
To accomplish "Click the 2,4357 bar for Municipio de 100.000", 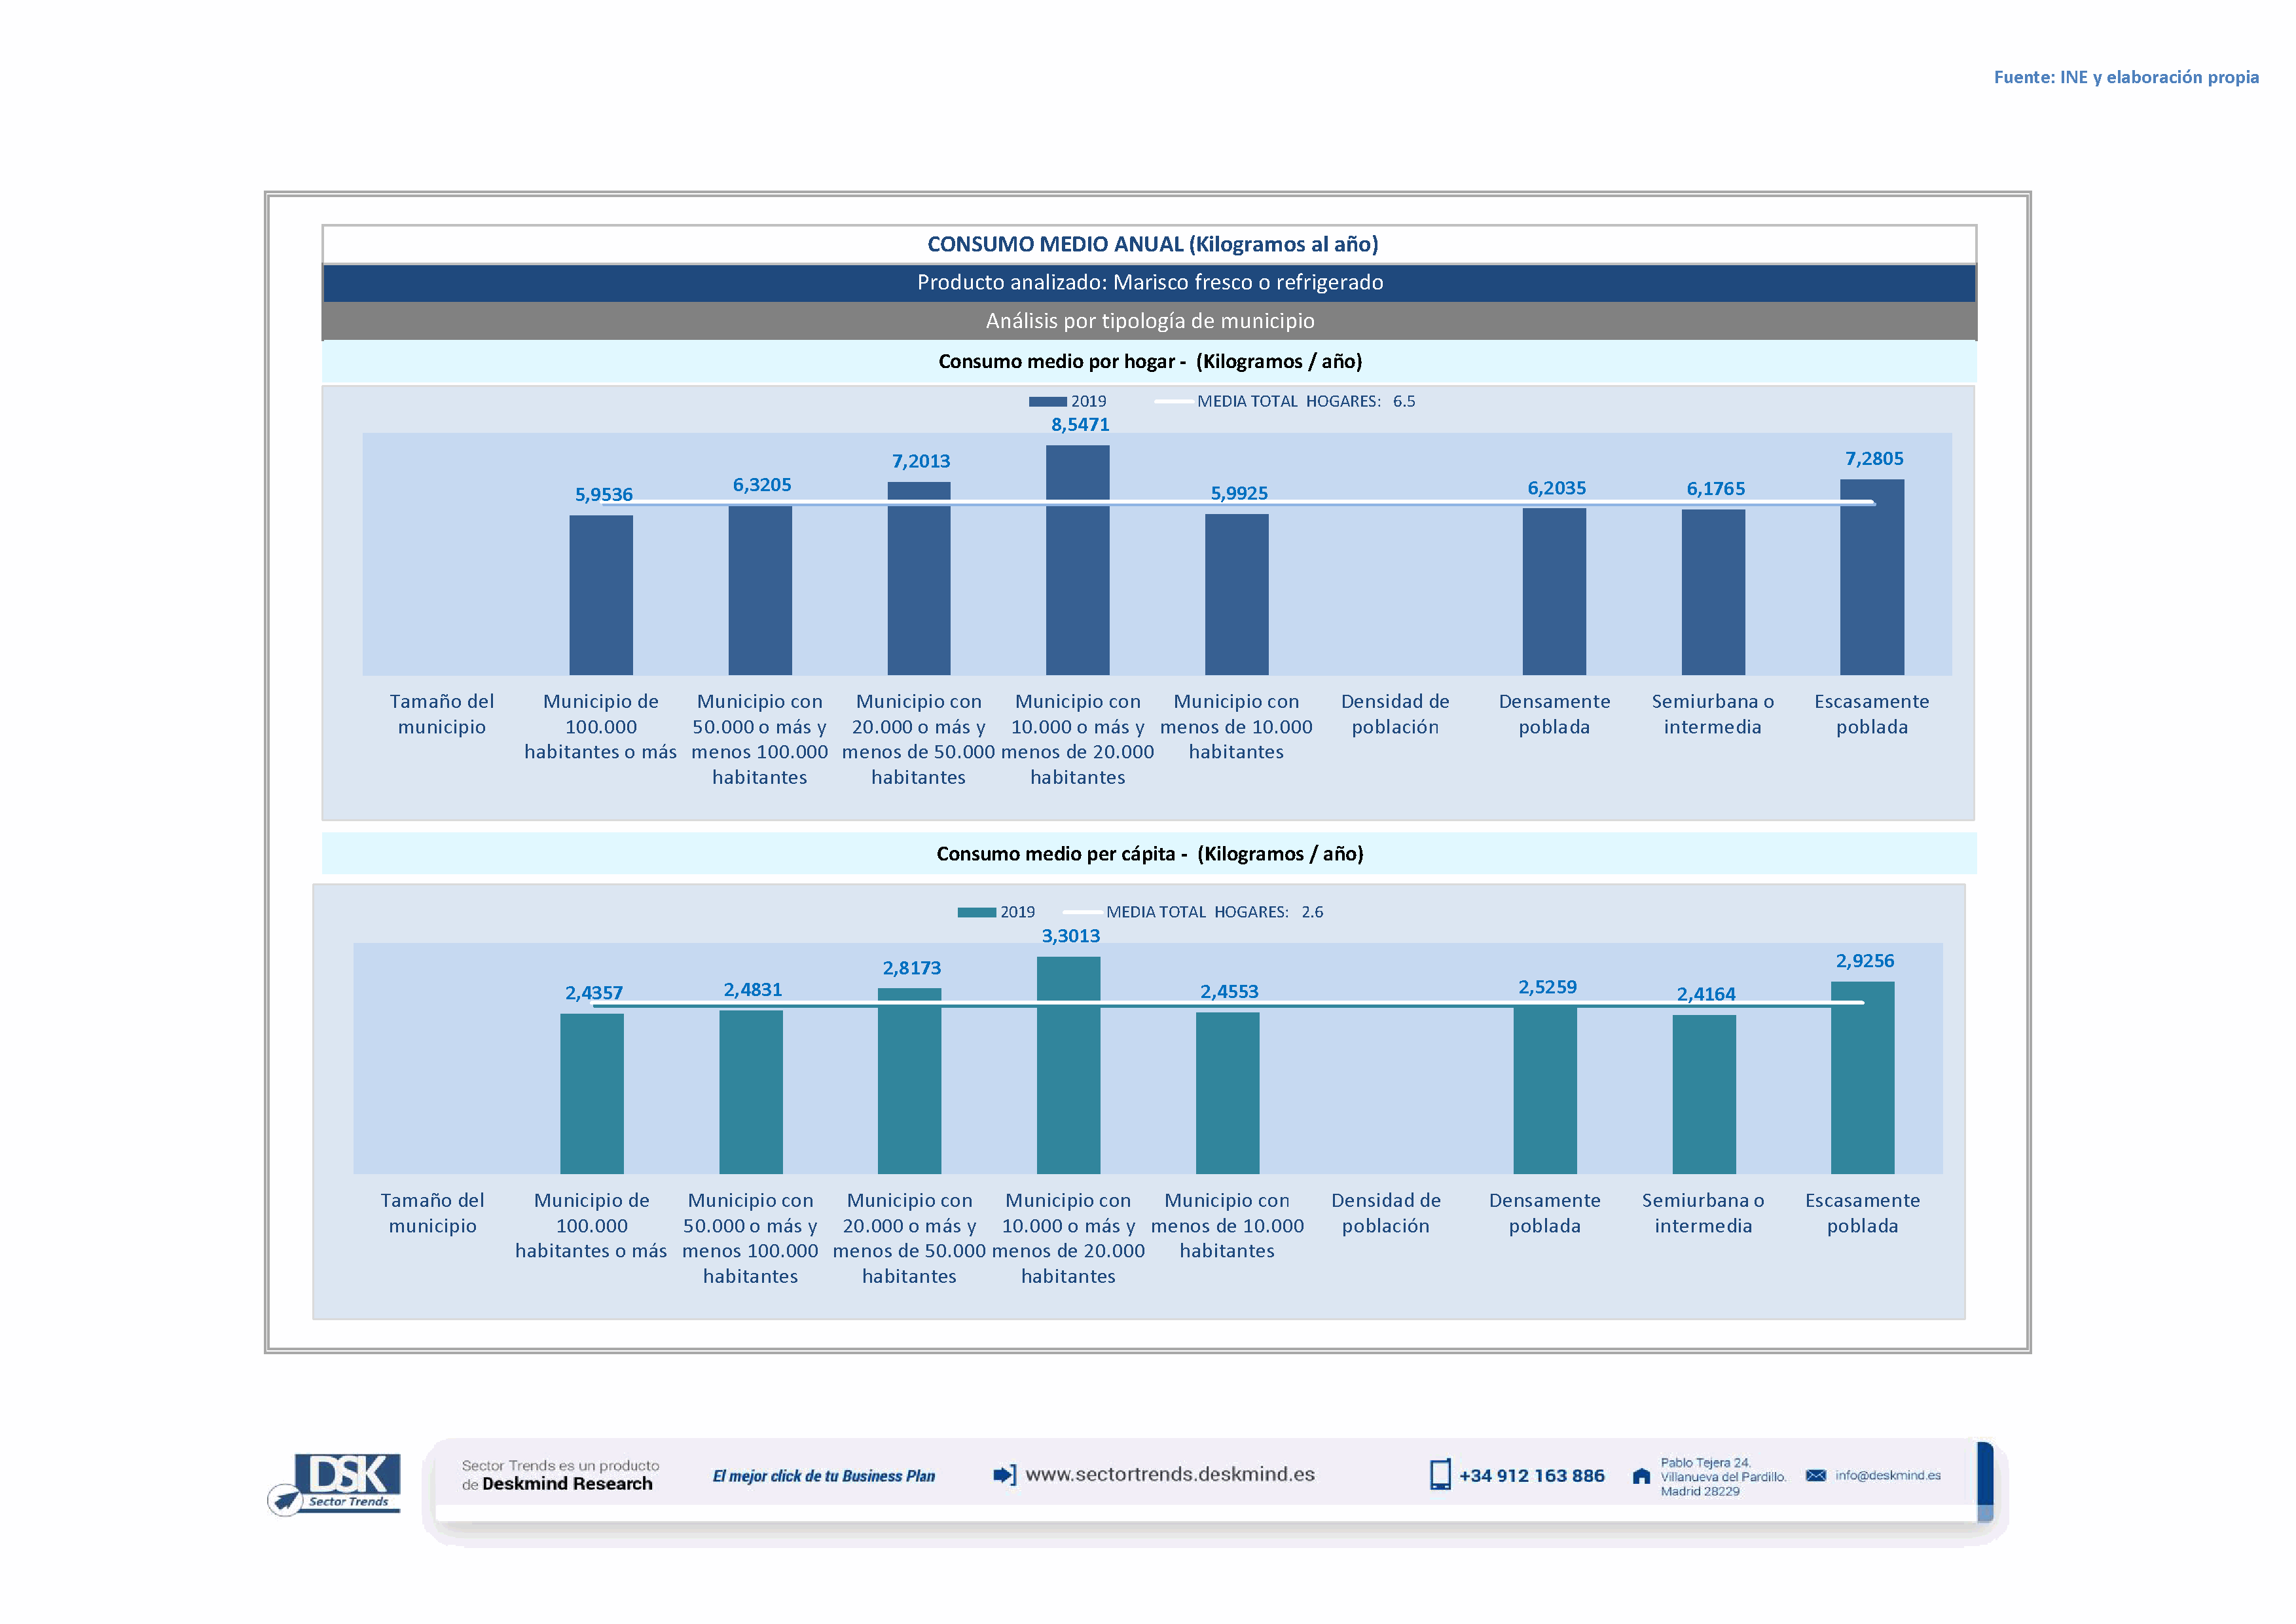I will tap(591, 1093).
